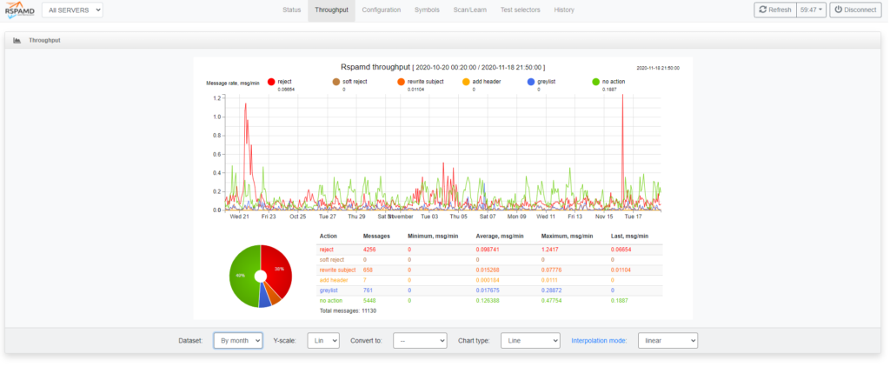The height and width of the screenshot is (367, 890).
Task: Click the no action row label in table
Action: tap(329, 301)
